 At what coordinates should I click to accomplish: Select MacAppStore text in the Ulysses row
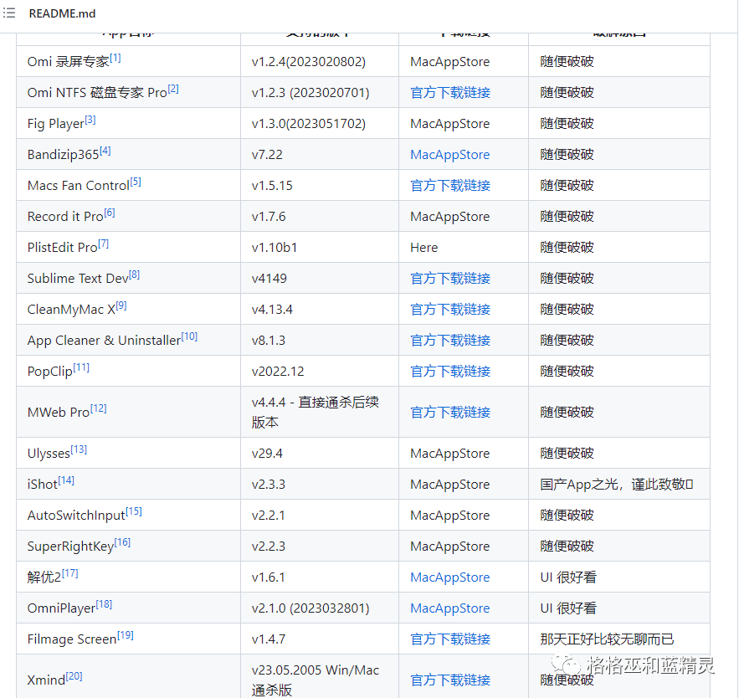pos(449,454)
